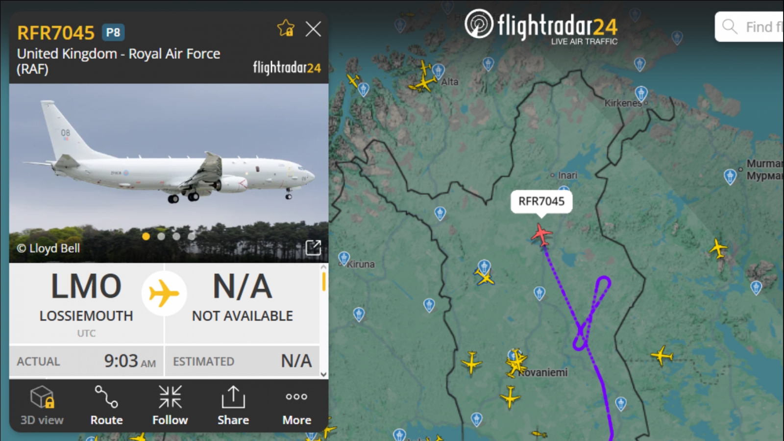
Task: Open the locked 3D view
Action: (42, 405)
